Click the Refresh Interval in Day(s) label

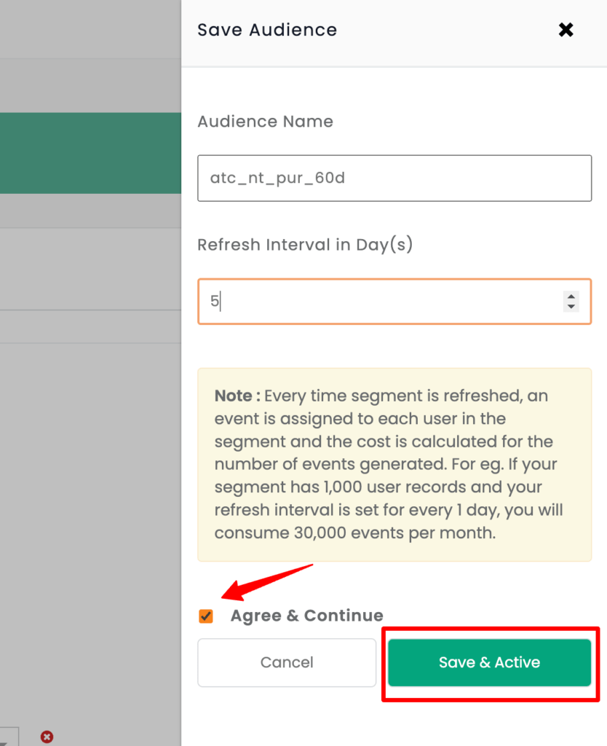(x=305, y=245)
